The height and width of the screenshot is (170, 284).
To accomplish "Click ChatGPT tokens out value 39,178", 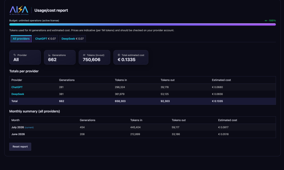I will pos(165,87).
